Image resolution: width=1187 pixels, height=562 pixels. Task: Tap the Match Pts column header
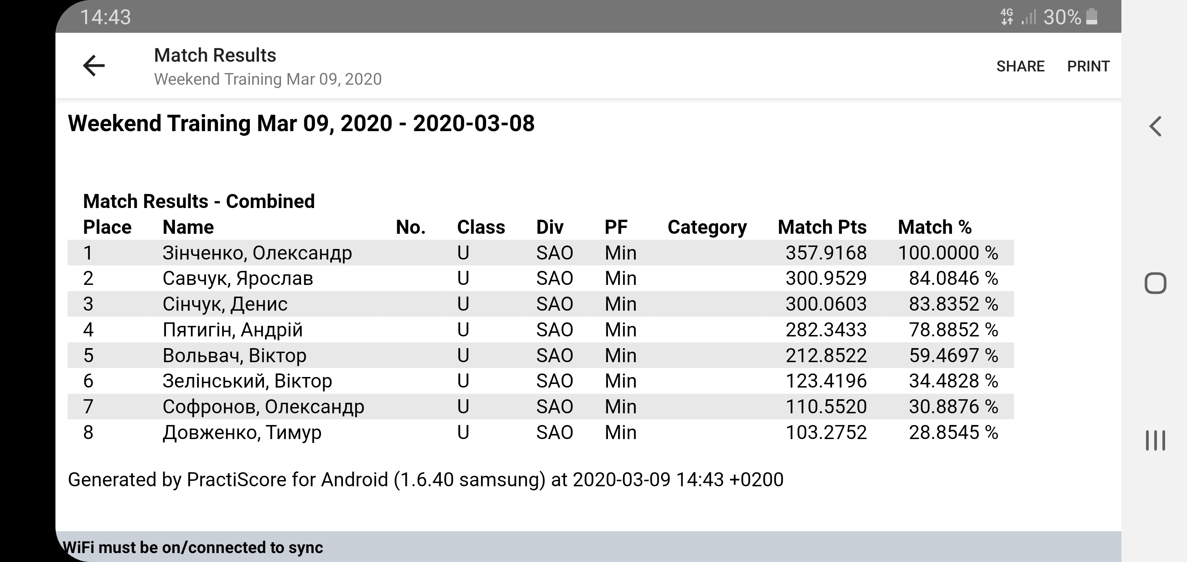click(822, 227)
